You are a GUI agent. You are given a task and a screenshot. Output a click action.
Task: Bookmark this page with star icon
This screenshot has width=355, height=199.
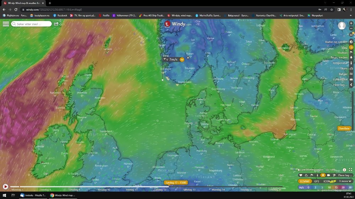click(332, 10)
